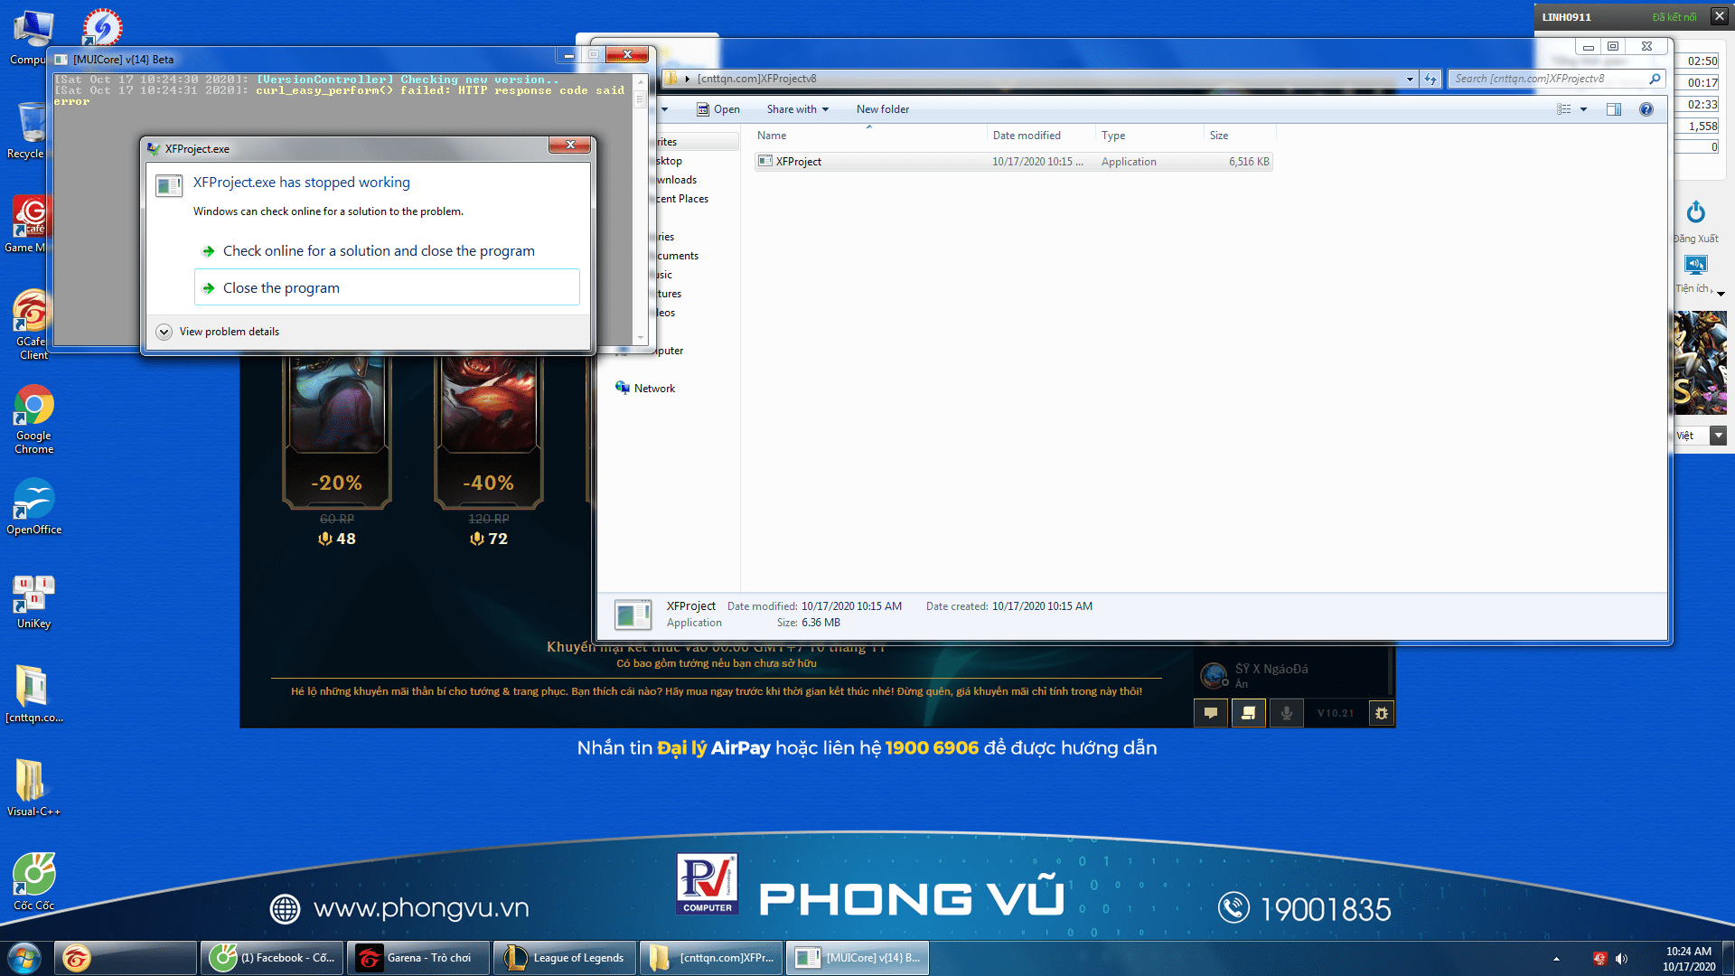Open the address bar history dropdown
The height and width of the screenshot is (976, 1735).
pos(1410,79)
